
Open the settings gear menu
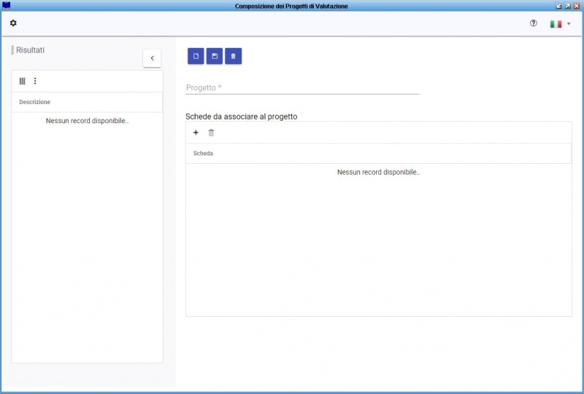coord(13,23)
